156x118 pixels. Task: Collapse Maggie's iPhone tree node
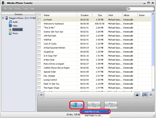point(3,18)
